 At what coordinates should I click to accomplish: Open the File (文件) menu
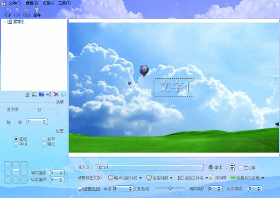tap(12, 3)
